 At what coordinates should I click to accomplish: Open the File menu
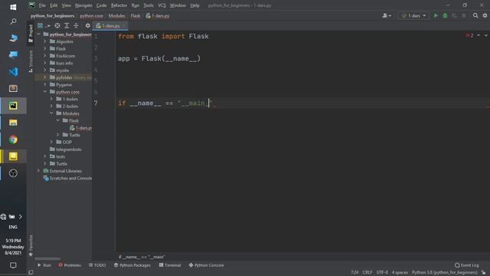[42, 5]
